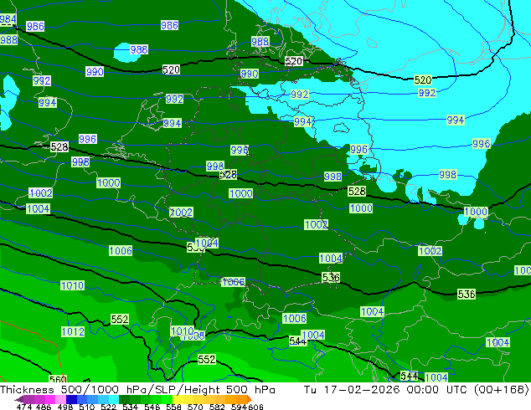Click the '528' label beside '996' and '998'
Screen dimensions: 531x410
(59, 146)
